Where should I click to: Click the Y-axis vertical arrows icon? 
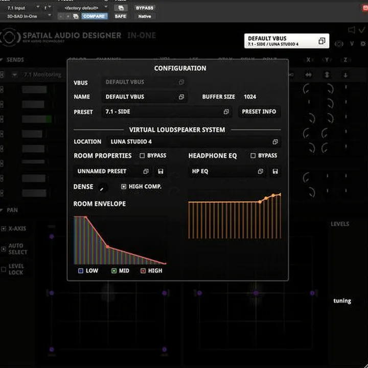327,75
